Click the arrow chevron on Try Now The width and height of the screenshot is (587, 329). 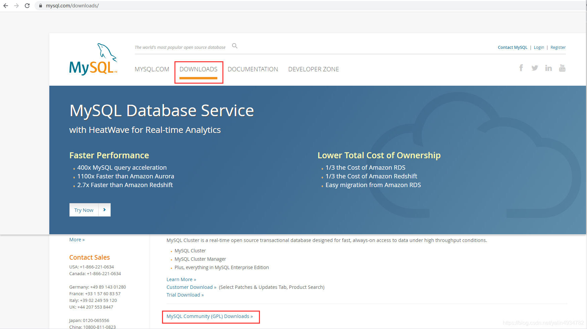105,210
